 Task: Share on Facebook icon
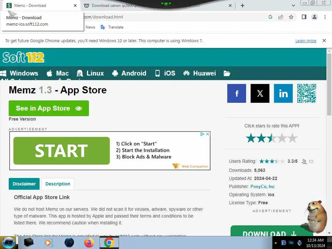point(236,93)
